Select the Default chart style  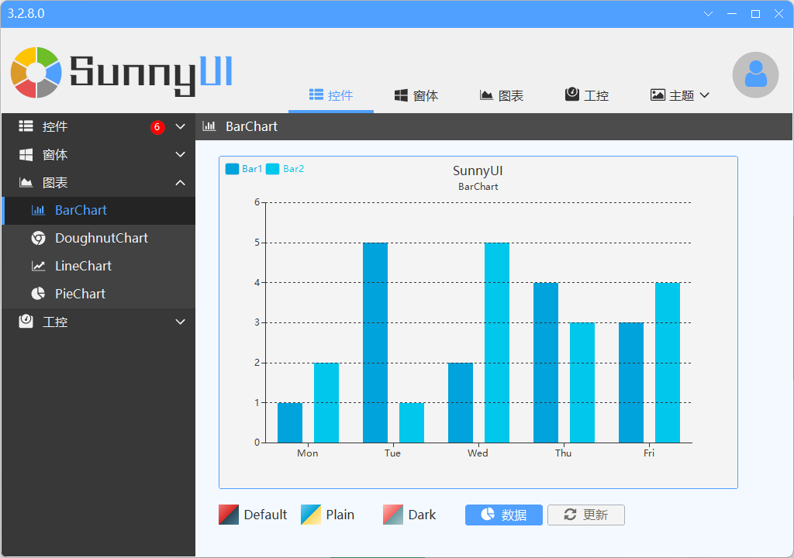253,515
